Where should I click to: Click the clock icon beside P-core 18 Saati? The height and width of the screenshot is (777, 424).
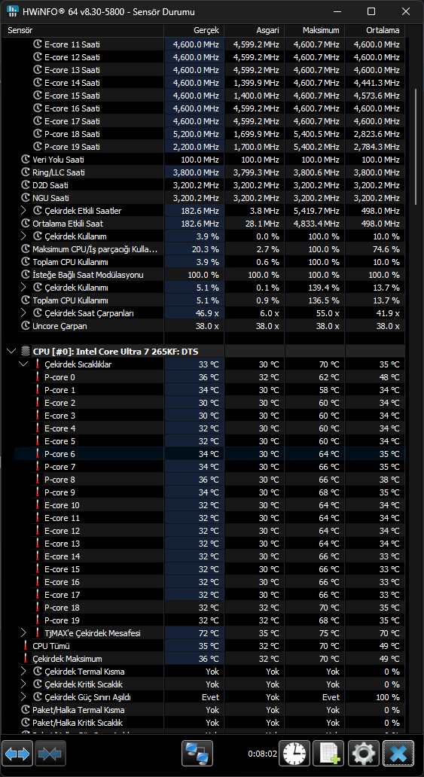click(37, 134)
